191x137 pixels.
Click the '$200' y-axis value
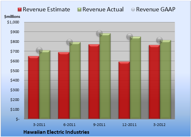(x=15, y=100)
